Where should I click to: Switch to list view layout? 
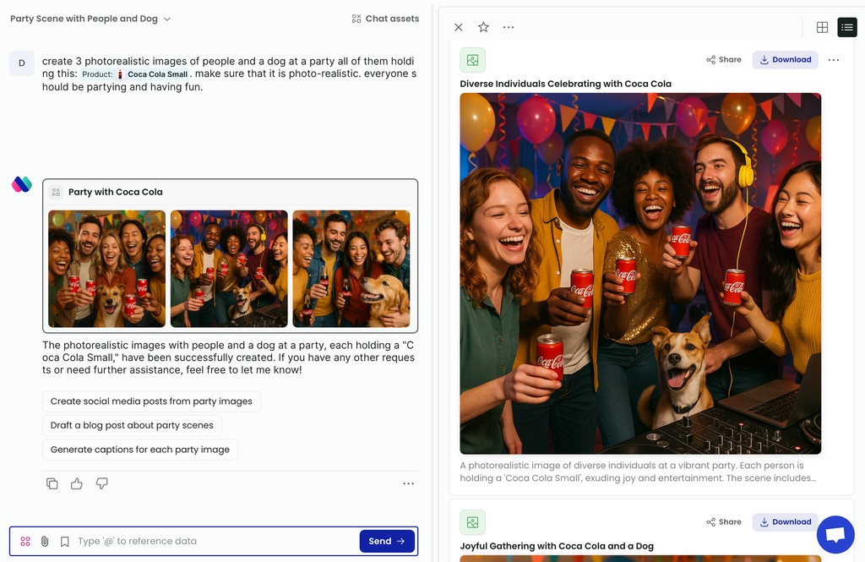pyautogui.click(x=846, y=27)
